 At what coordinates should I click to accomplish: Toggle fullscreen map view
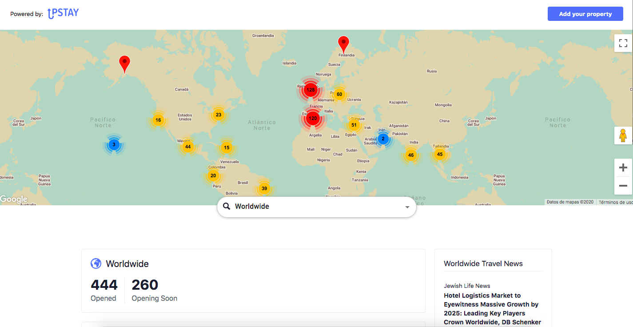pyautogui.click(x=623, y=43)
